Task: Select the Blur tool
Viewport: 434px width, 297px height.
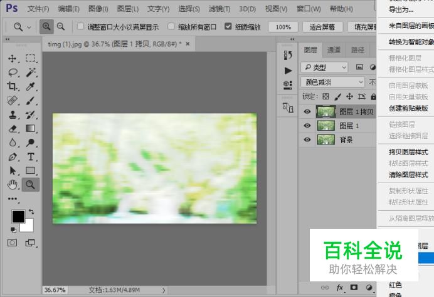Action: point(13,143)
